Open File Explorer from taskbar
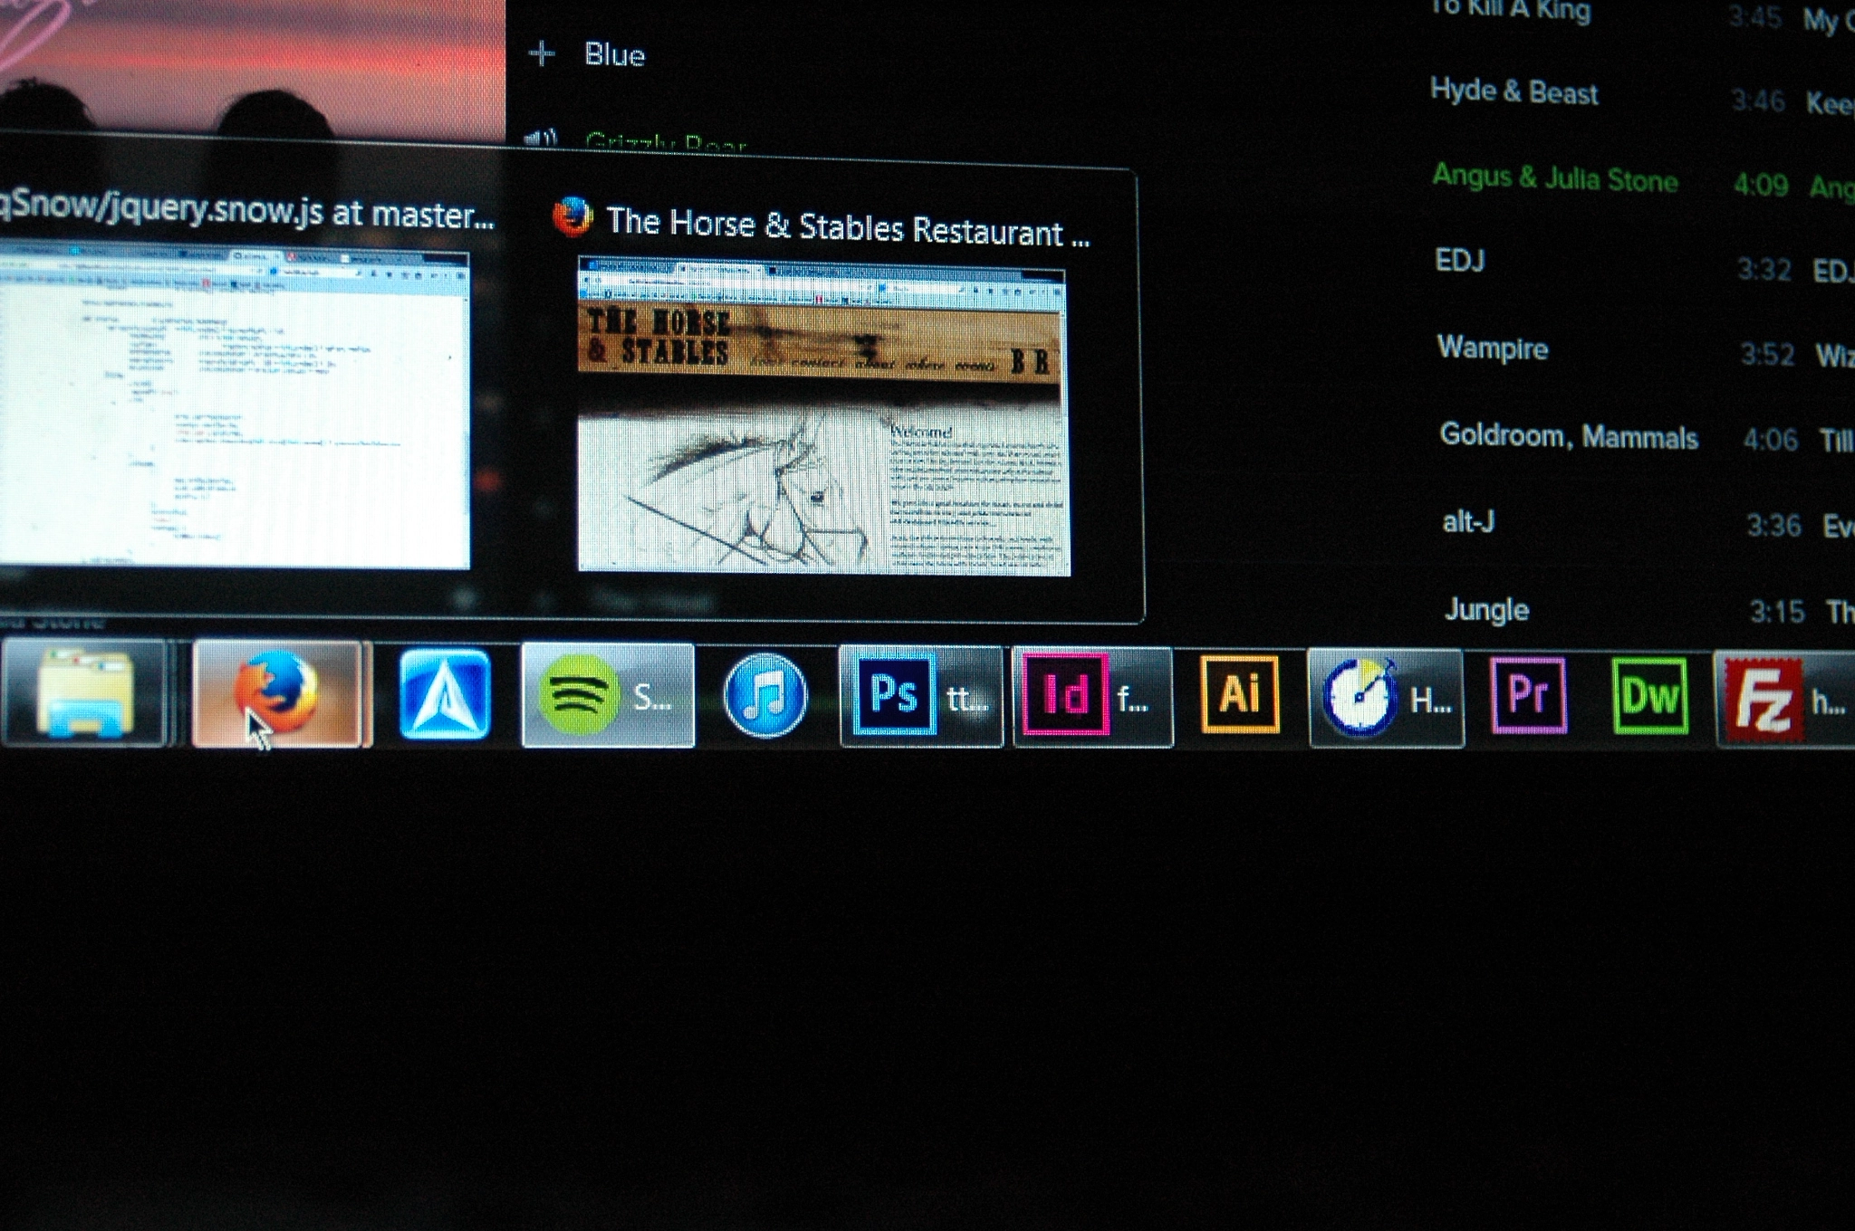The image size is (1855, 1231). (84, 694)
